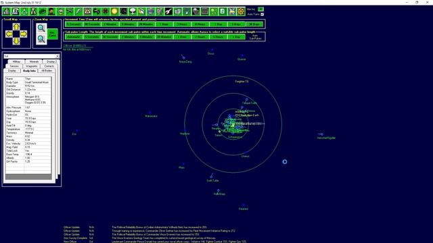Viewport: 433px width, 243px height.
Task: Zoom out with the lower magnifier
Action: 41,39
